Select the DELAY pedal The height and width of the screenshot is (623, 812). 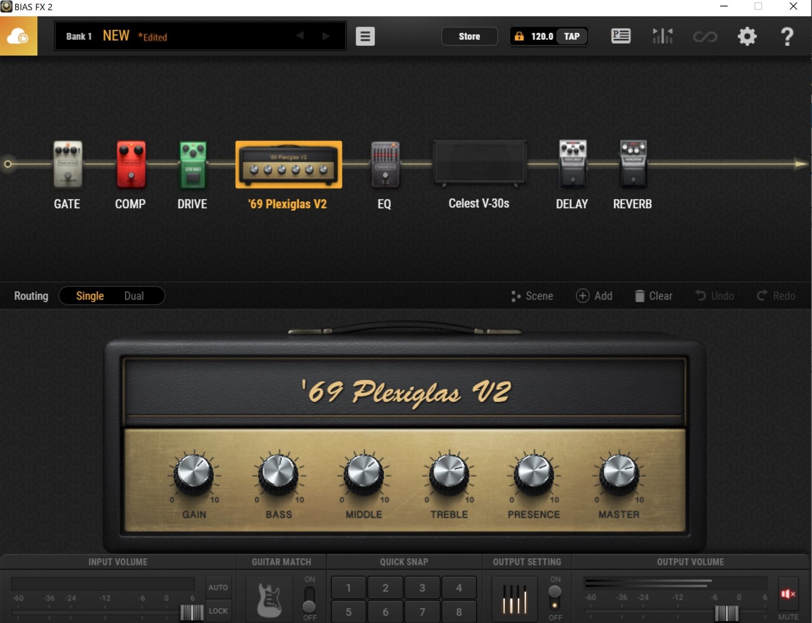[572, 164]
